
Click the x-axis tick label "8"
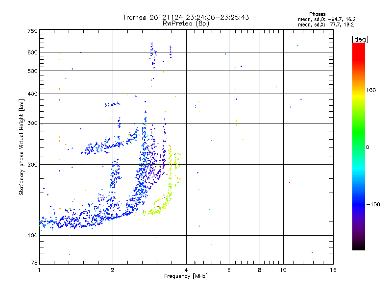[x=260, y=270]
